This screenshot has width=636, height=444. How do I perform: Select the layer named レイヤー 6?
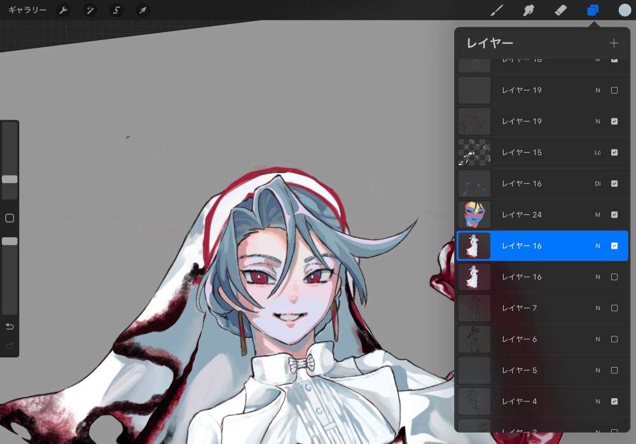pyautogui.click(x=519, y=339)
